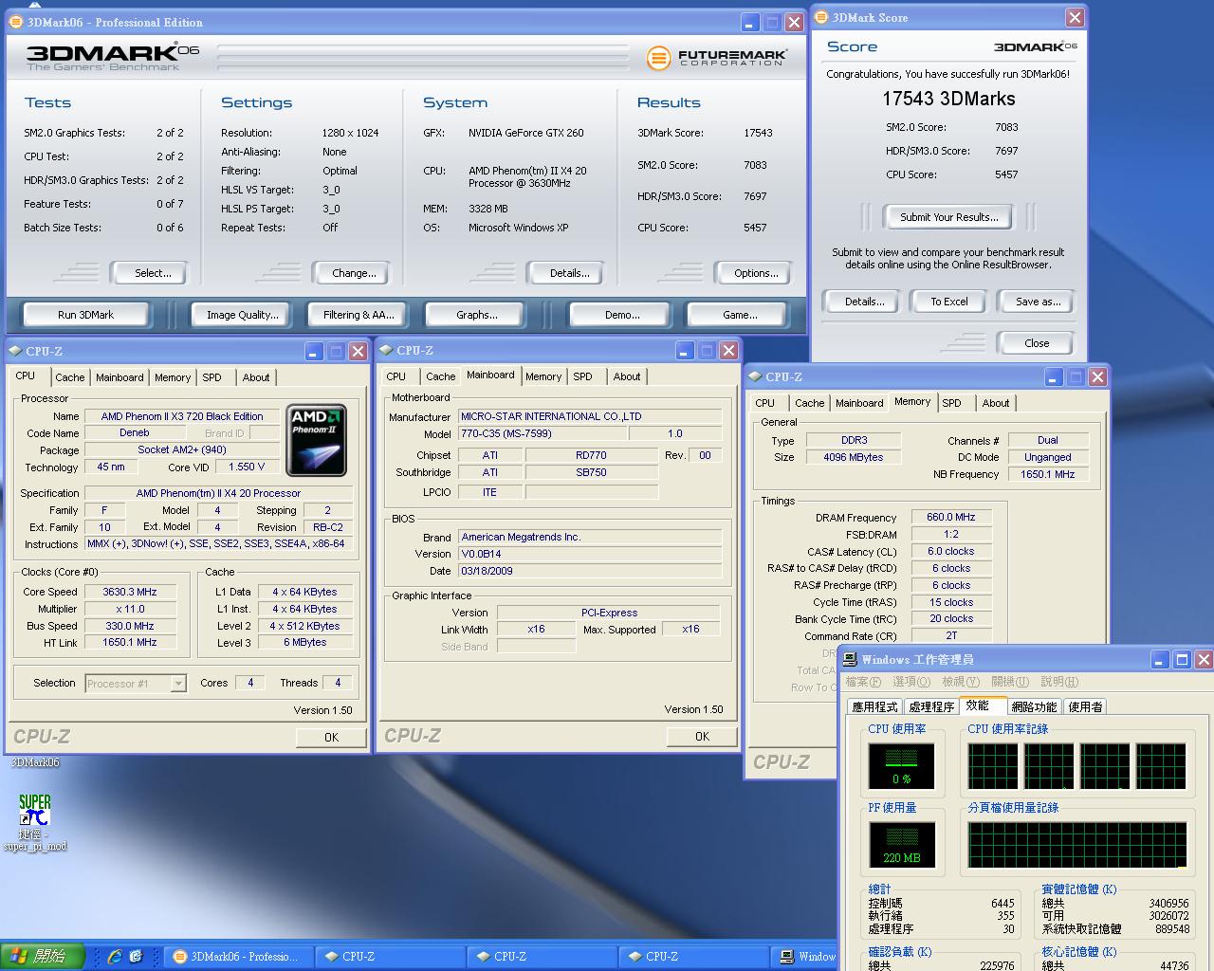
Task: Open About tab in the CPU-Z memory window
Action: tap(996, 403)
